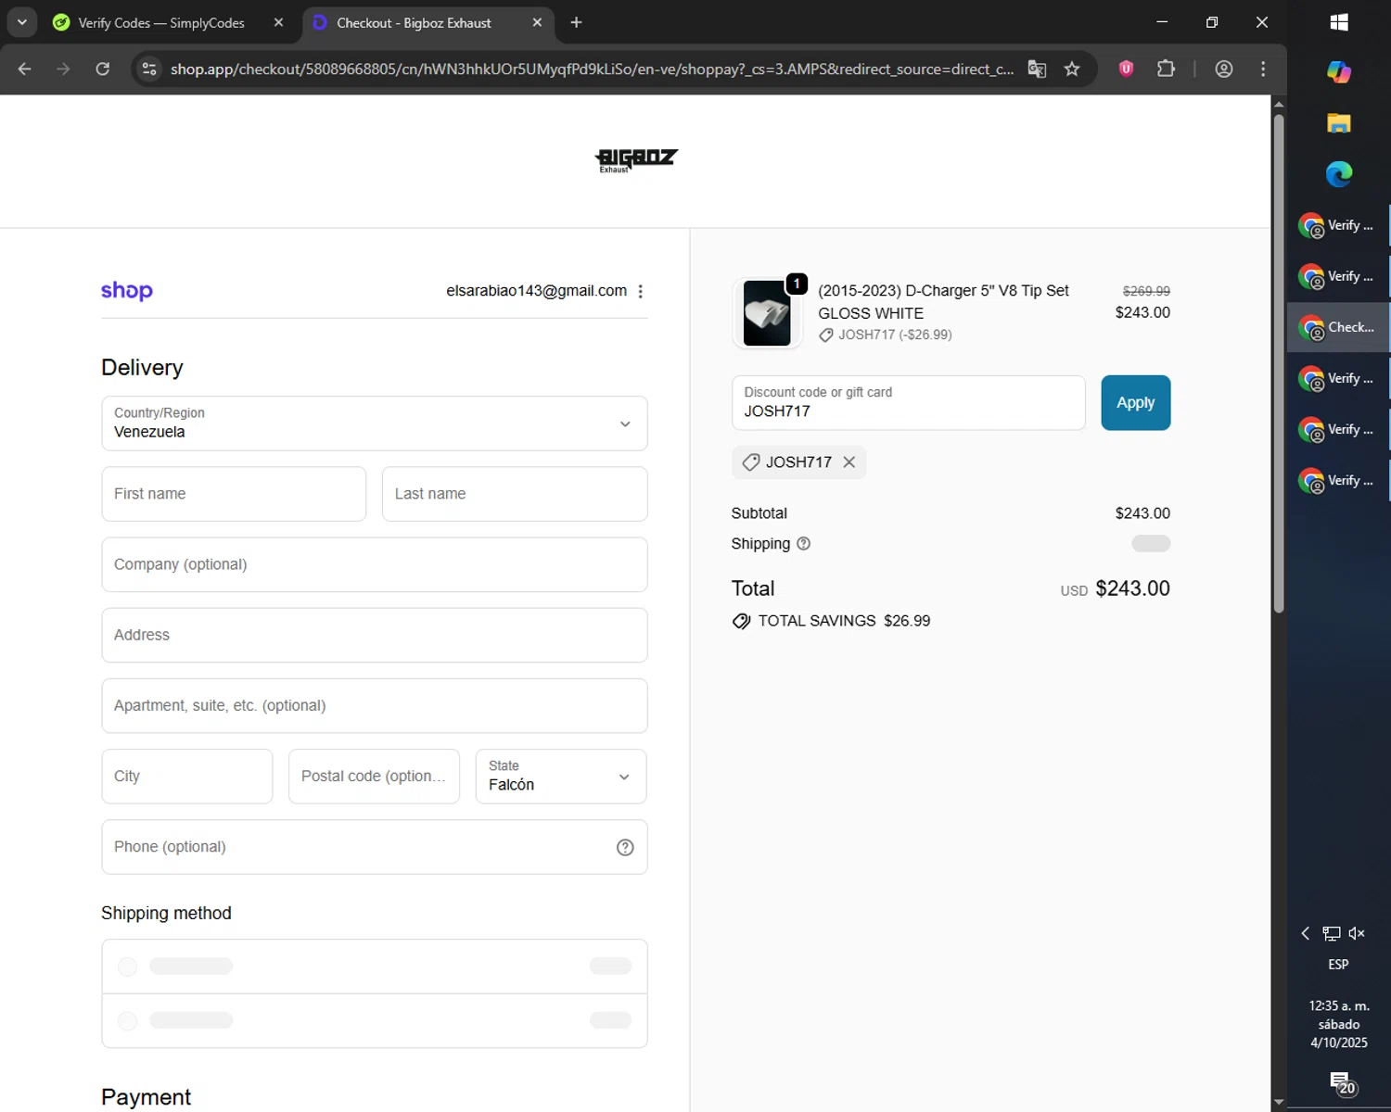This screenshot has width=1391, height=1112.
Task: Open the Copilot taskbar icon
Action: pyautogui.click(x=1339, y=72)
